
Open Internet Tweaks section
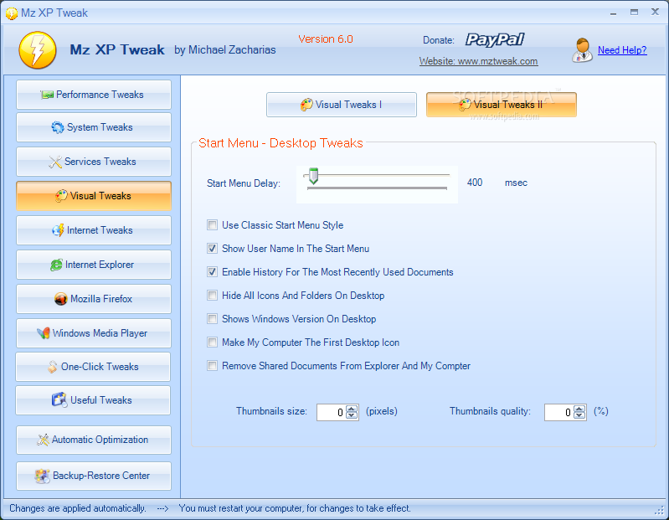[x=94, y=230]
